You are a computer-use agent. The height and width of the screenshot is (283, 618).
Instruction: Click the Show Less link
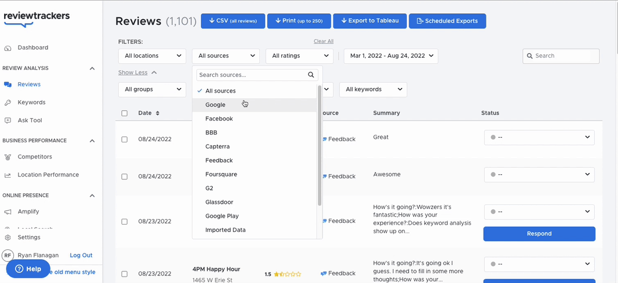coord(133,73)
